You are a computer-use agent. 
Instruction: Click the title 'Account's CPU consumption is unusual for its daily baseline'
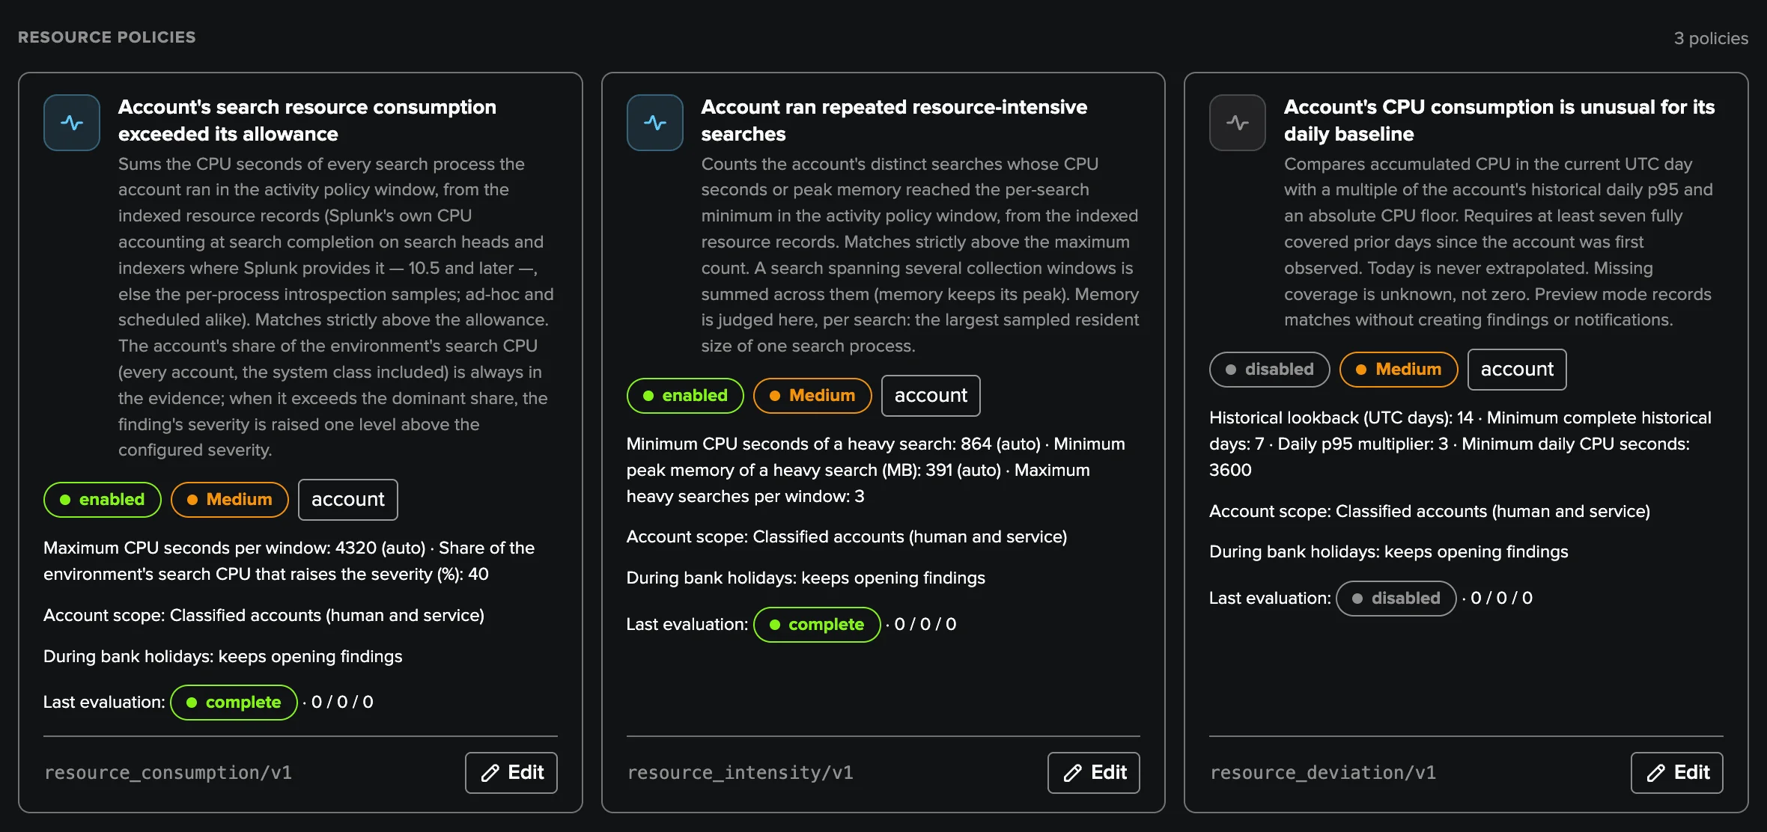point(1499,120)
